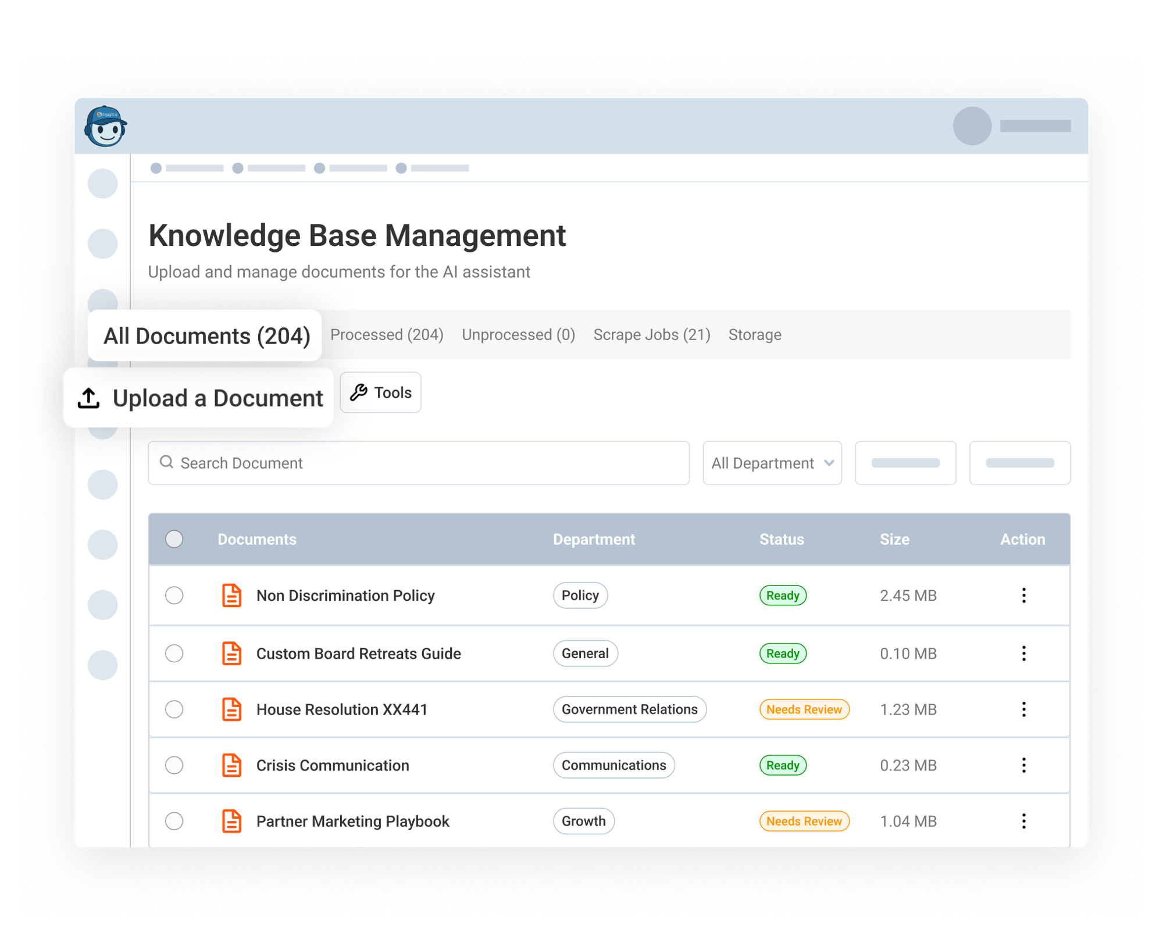Image resolution: width=1163 pixels, height=946 pixels.
Task: Open the Scrape Jobs (21) tab
Action: [651, 335]
